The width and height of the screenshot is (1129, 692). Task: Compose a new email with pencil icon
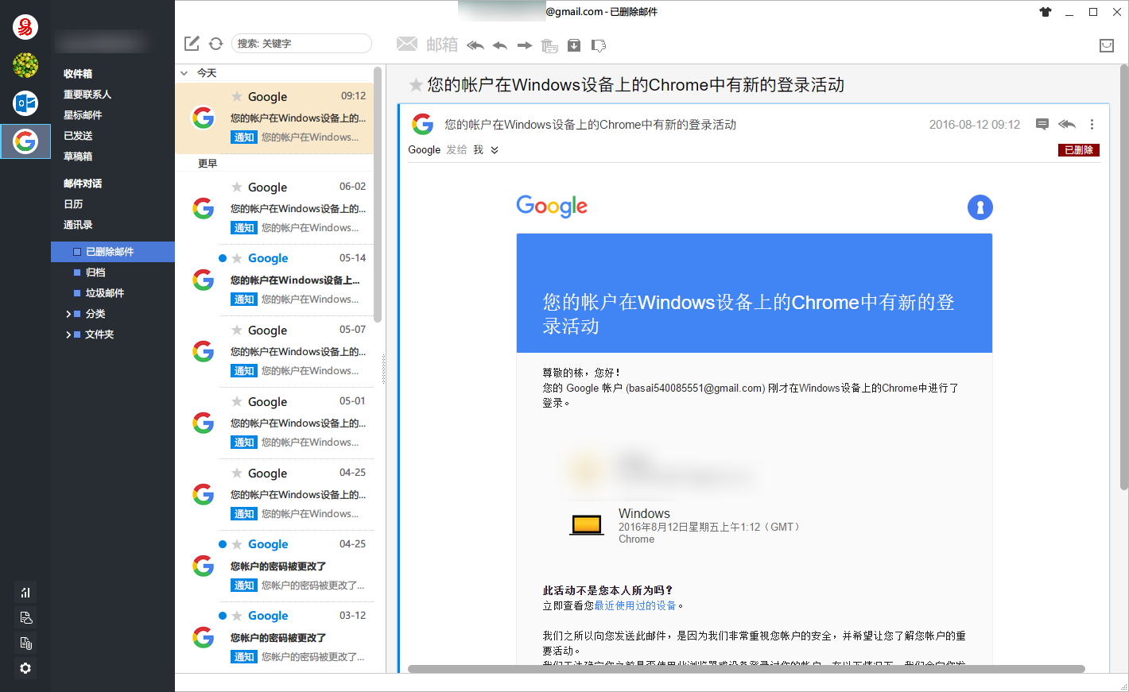(192, 44)
